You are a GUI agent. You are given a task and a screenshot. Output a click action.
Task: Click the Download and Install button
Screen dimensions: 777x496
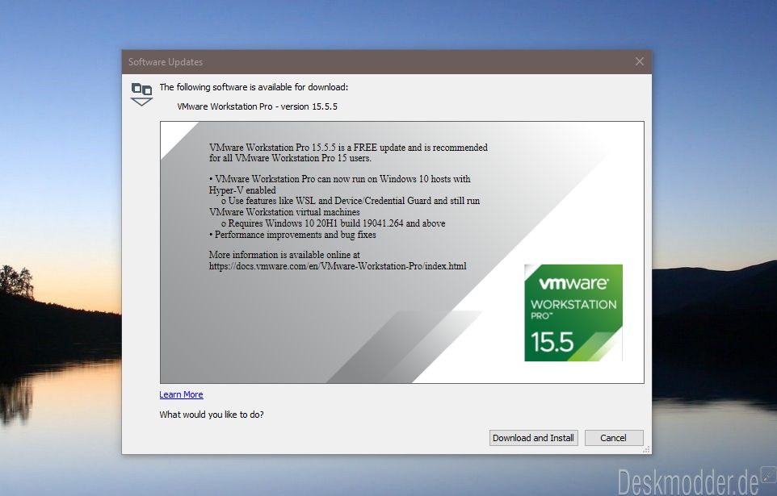tap(533, 438)
